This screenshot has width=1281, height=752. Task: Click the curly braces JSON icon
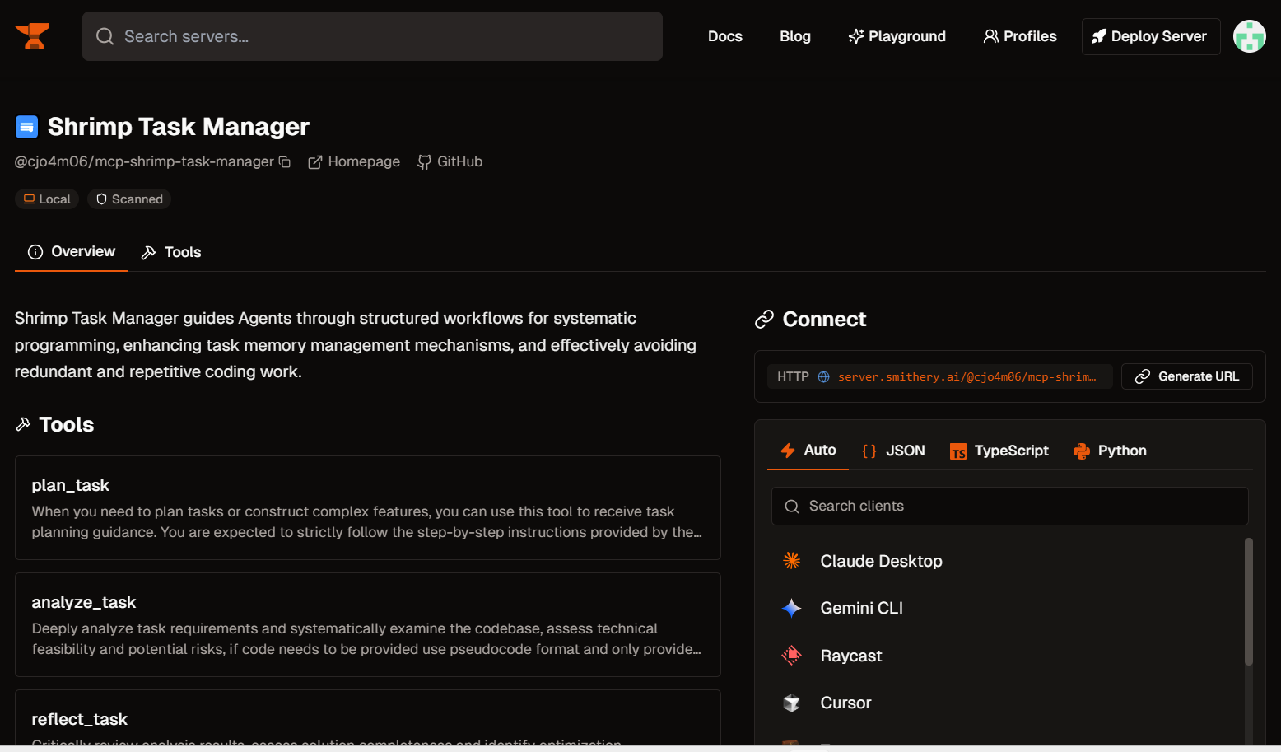[x=869, y=451]
